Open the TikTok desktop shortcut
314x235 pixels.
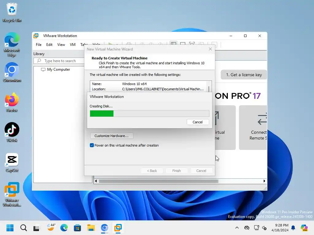[x=12, y=132]
